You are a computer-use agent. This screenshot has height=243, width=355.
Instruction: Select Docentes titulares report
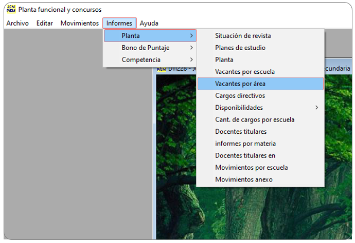coord(260,132)
